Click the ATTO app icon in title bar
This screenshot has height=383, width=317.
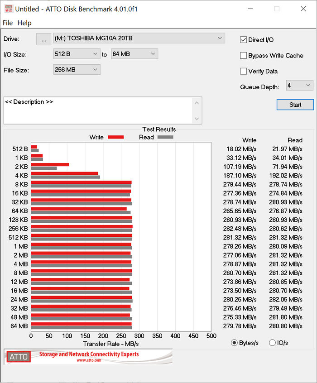coord(9,9)
